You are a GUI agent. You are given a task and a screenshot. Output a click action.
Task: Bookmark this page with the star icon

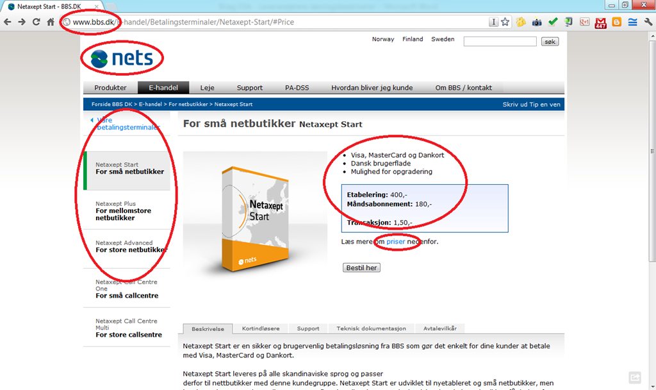pos(505,22)
